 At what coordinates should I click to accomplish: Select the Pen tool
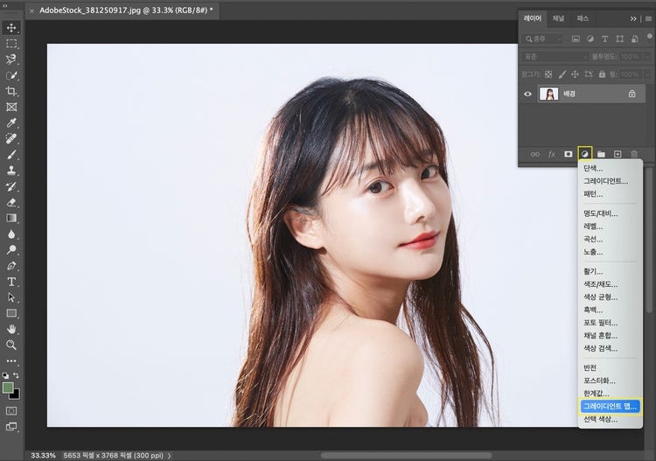click(11, 266)
